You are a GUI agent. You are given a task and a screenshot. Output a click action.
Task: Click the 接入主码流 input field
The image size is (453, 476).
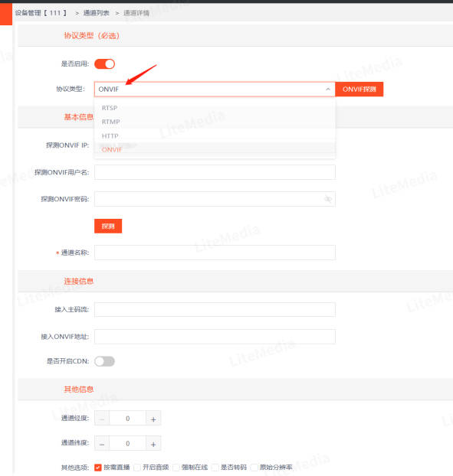pos(215,310)
